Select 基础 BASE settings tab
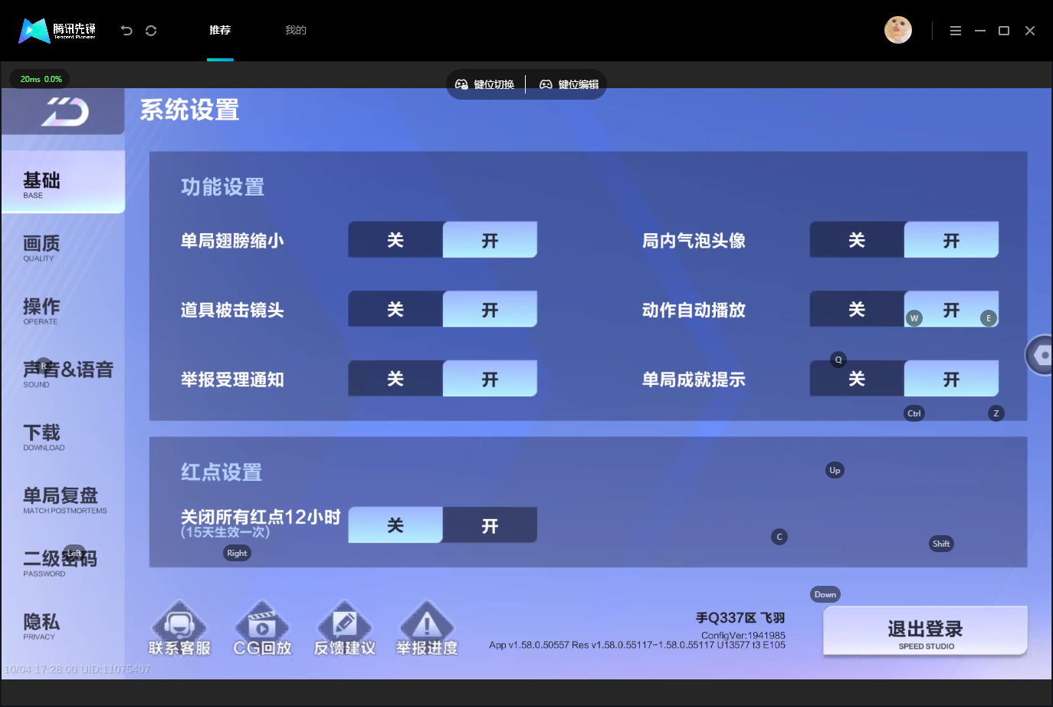 point(63,183)
